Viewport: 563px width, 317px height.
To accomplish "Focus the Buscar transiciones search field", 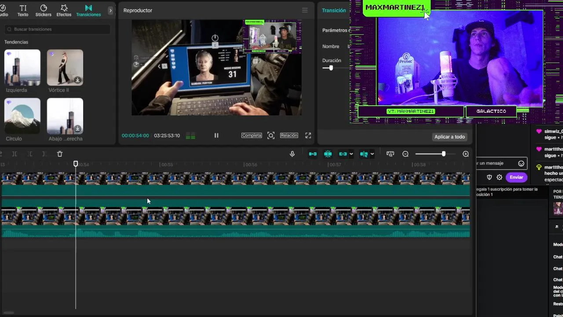I will [x=57, y=29].
